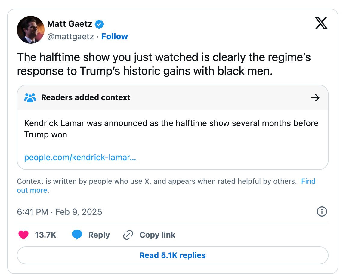Click the like heart icon

point(23,235)
